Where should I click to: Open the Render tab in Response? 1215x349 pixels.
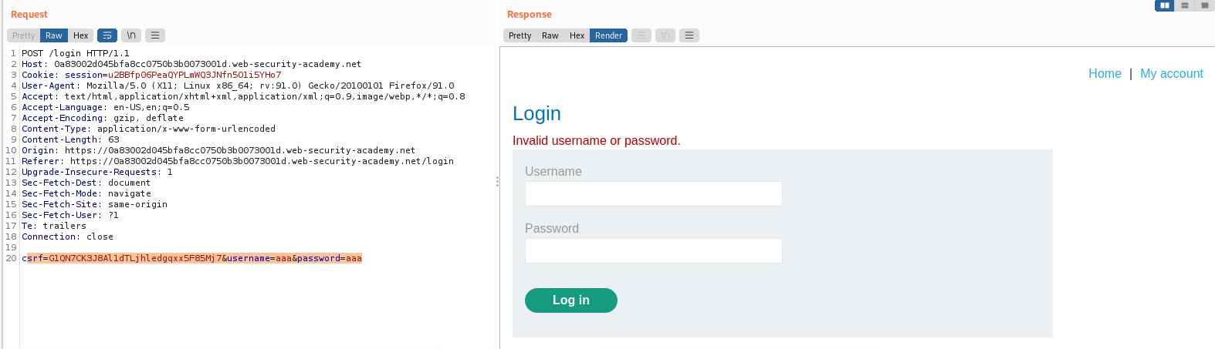click(x=608, y=35)
